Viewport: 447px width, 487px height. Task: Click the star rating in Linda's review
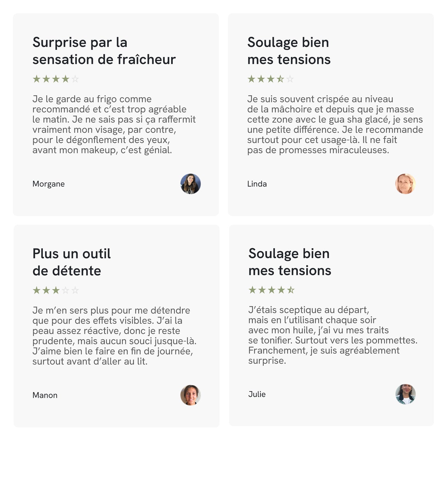(x=270, y=79)
